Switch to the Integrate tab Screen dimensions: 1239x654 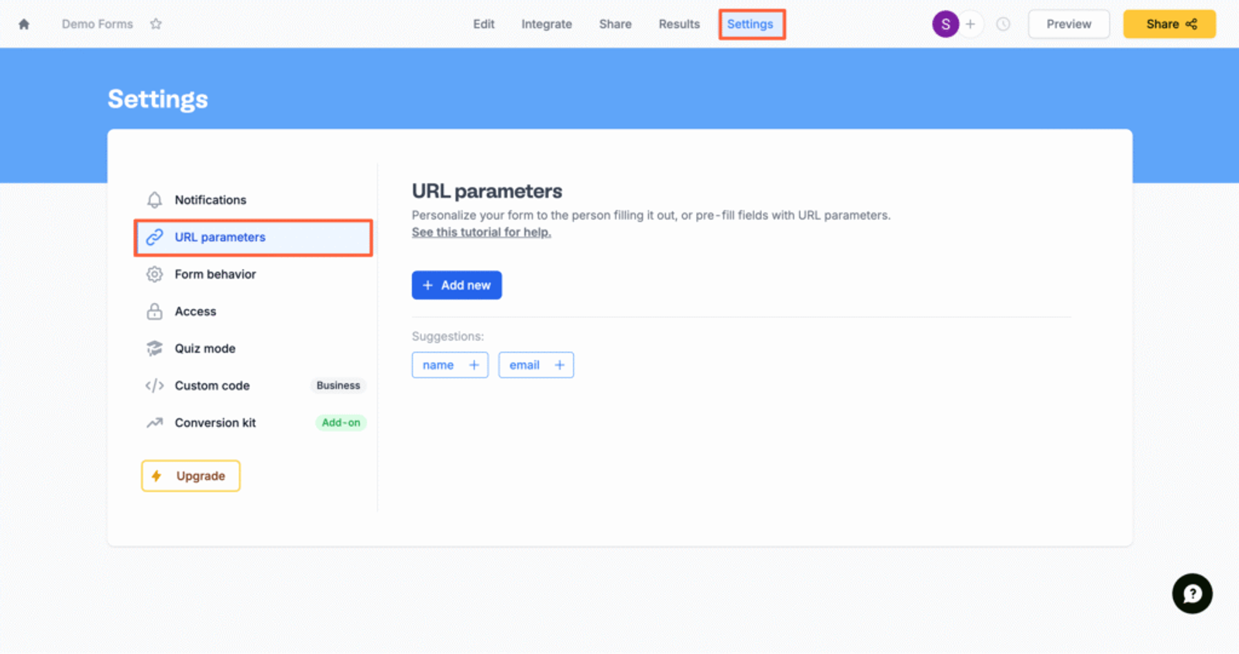pos(547,24)
